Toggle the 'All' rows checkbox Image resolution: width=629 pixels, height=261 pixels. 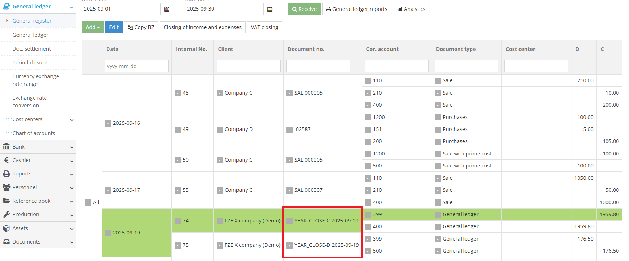point(88,203)
